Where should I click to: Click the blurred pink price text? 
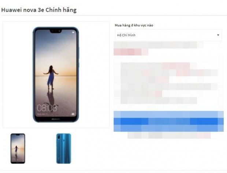(131, 52)
